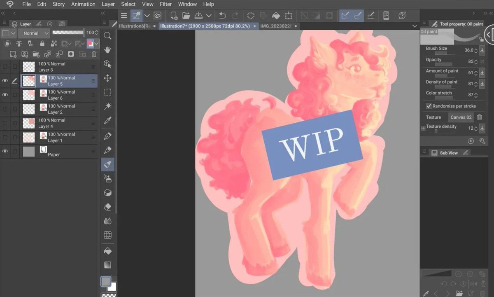Image resolution: width=494 pixels, height=297 pixels.
Task: Switch to the IMG_2023022 canvas tab
Action: point(279,26)
